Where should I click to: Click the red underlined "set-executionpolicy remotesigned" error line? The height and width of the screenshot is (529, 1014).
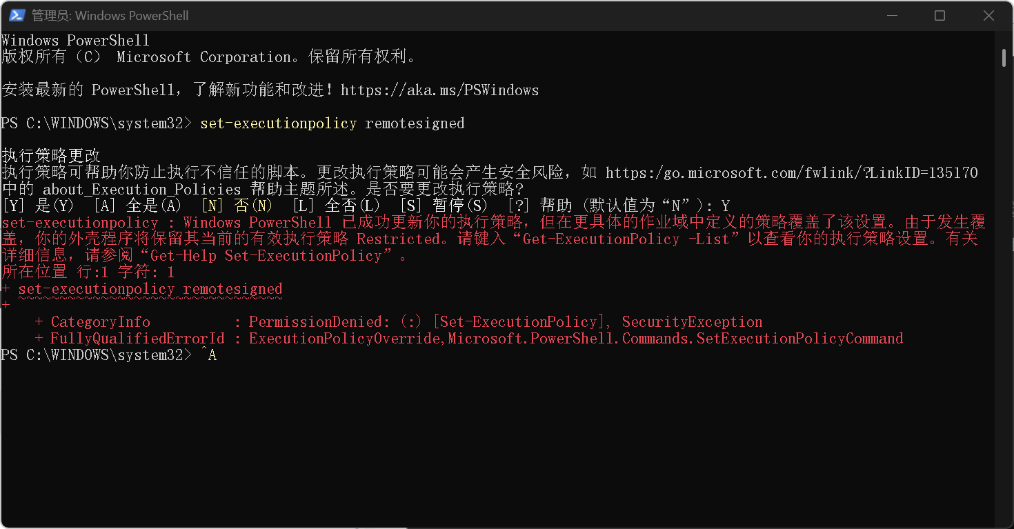pos(151,288)
